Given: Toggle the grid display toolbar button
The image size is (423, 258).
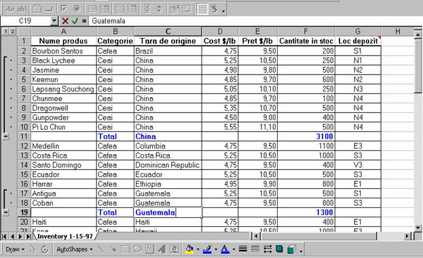Looking at the screenshot, I should tap(202, 9).
